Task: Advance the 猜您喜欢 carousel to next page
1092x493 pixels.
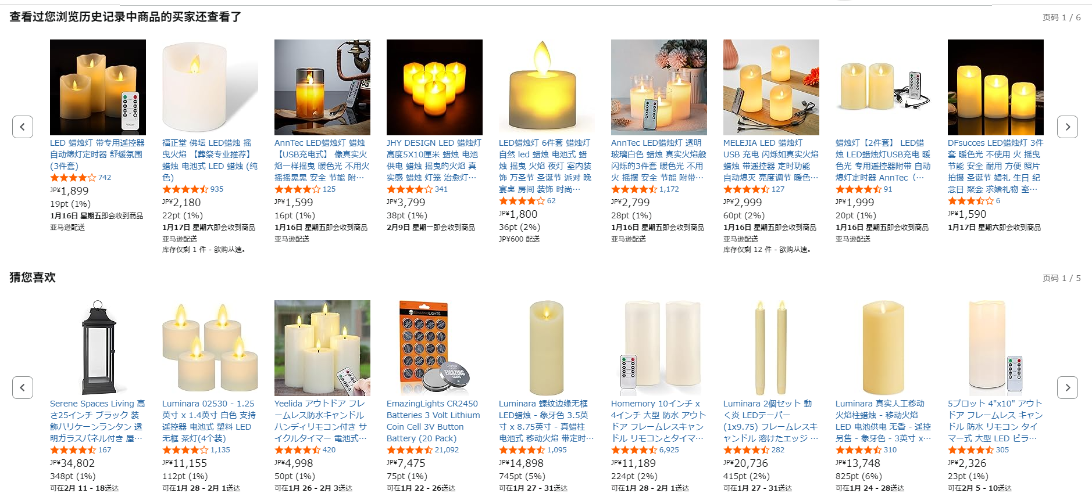Action: tap(1067, 387)
